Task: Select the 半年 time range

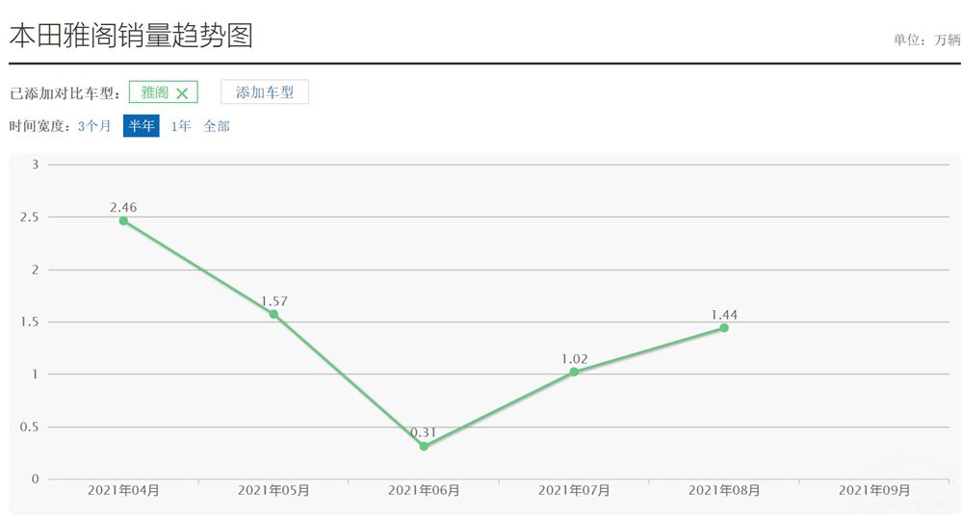Action: point(142,126)
